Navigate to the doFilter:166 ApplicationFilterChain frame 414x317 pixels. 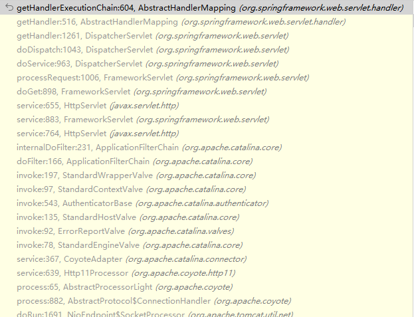134,161
